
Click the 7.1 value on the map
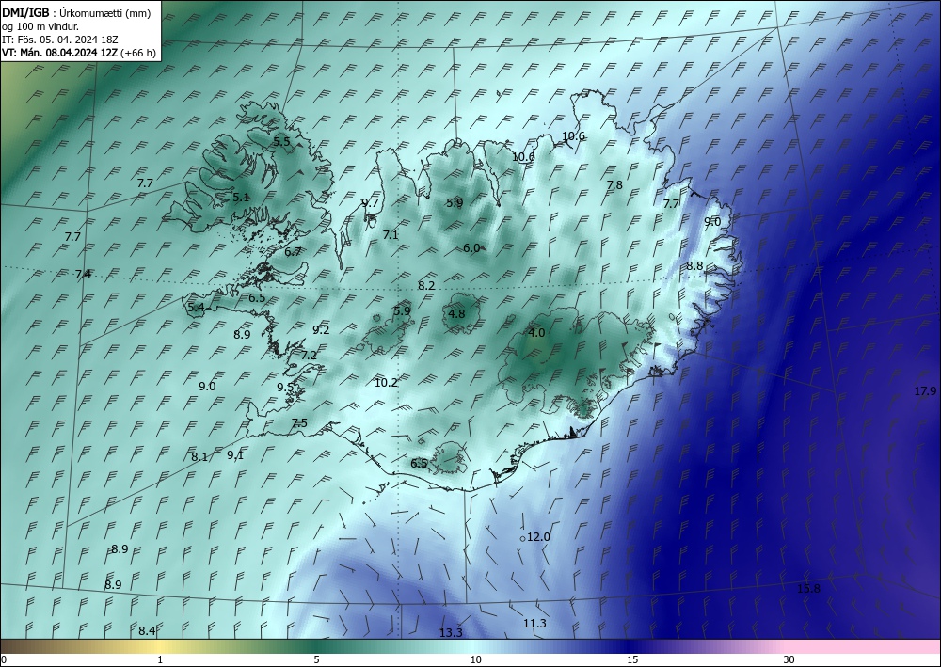click(391, 234)
